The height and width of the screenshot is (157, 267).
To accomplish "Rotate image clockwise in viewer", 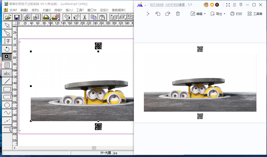I will tap(168, 14).
